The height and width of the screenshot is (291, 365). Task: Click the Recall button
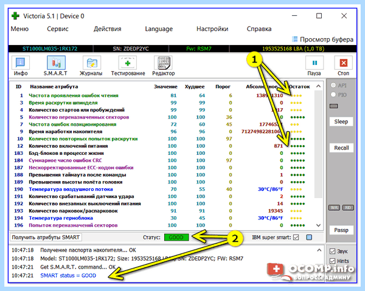click(x=341, y=148)
